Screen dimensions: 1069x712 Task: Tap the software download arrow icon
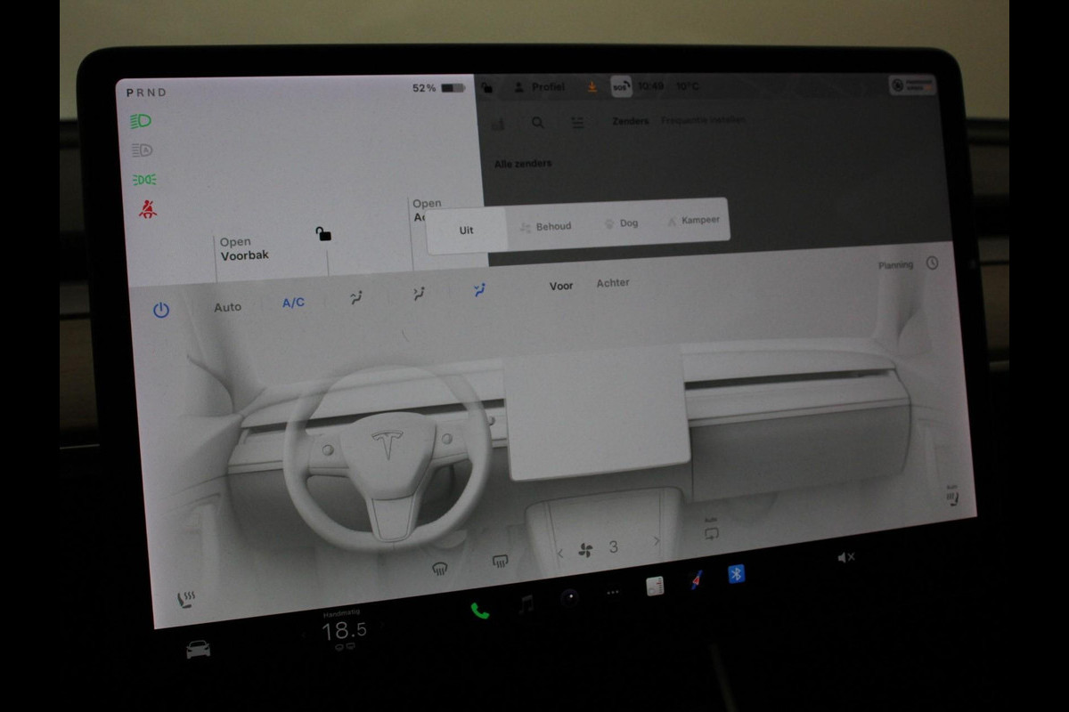tap(592, 86)
